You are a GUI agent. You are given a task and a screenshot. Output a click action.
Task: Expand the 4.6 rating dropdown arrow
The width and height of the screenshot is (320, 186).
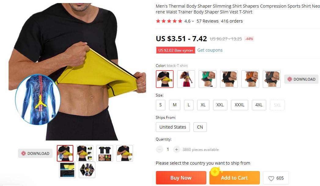(193, 21)
